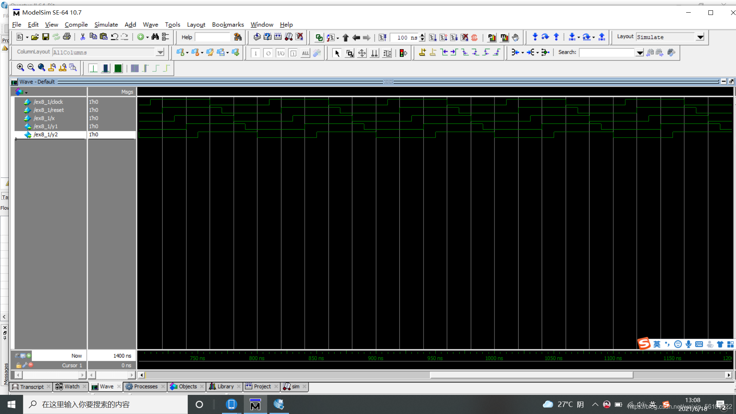Open the ColumnLayout AllColumns dropdown

(160, 52)
